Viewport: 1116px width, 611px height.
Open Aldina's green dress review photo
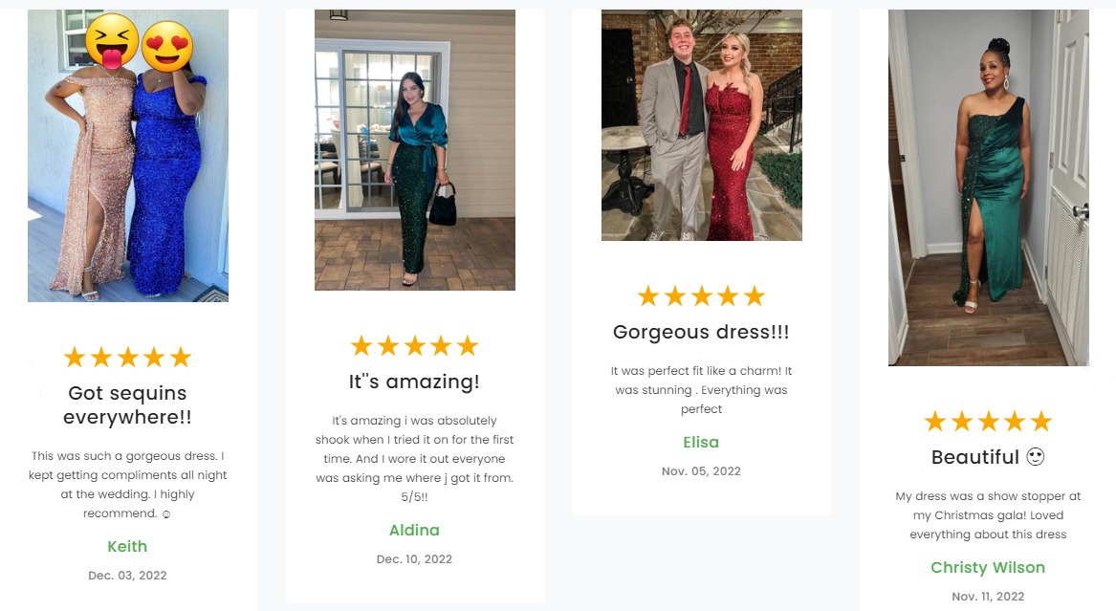415,150
